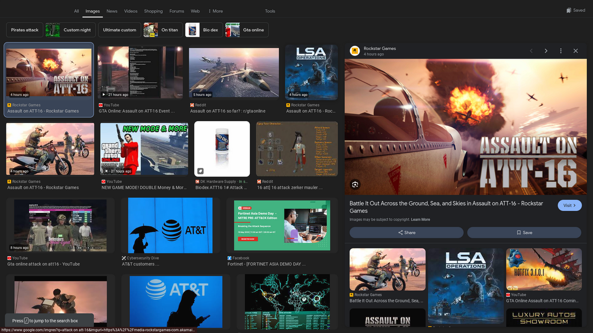This screenshot has height=333, width=593.
Task: Search the image with the Lens icon
Action: pyautogui.click(x=355, y=185)
